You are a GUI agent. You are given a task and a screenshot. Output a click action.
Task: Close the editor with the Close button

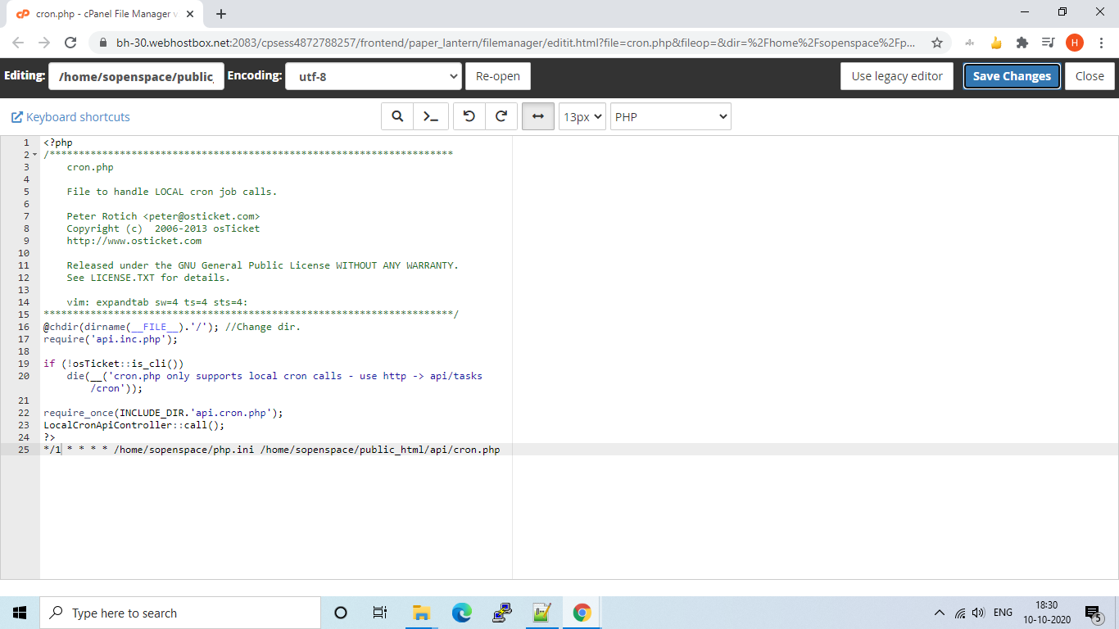(x=1090, y=76)
